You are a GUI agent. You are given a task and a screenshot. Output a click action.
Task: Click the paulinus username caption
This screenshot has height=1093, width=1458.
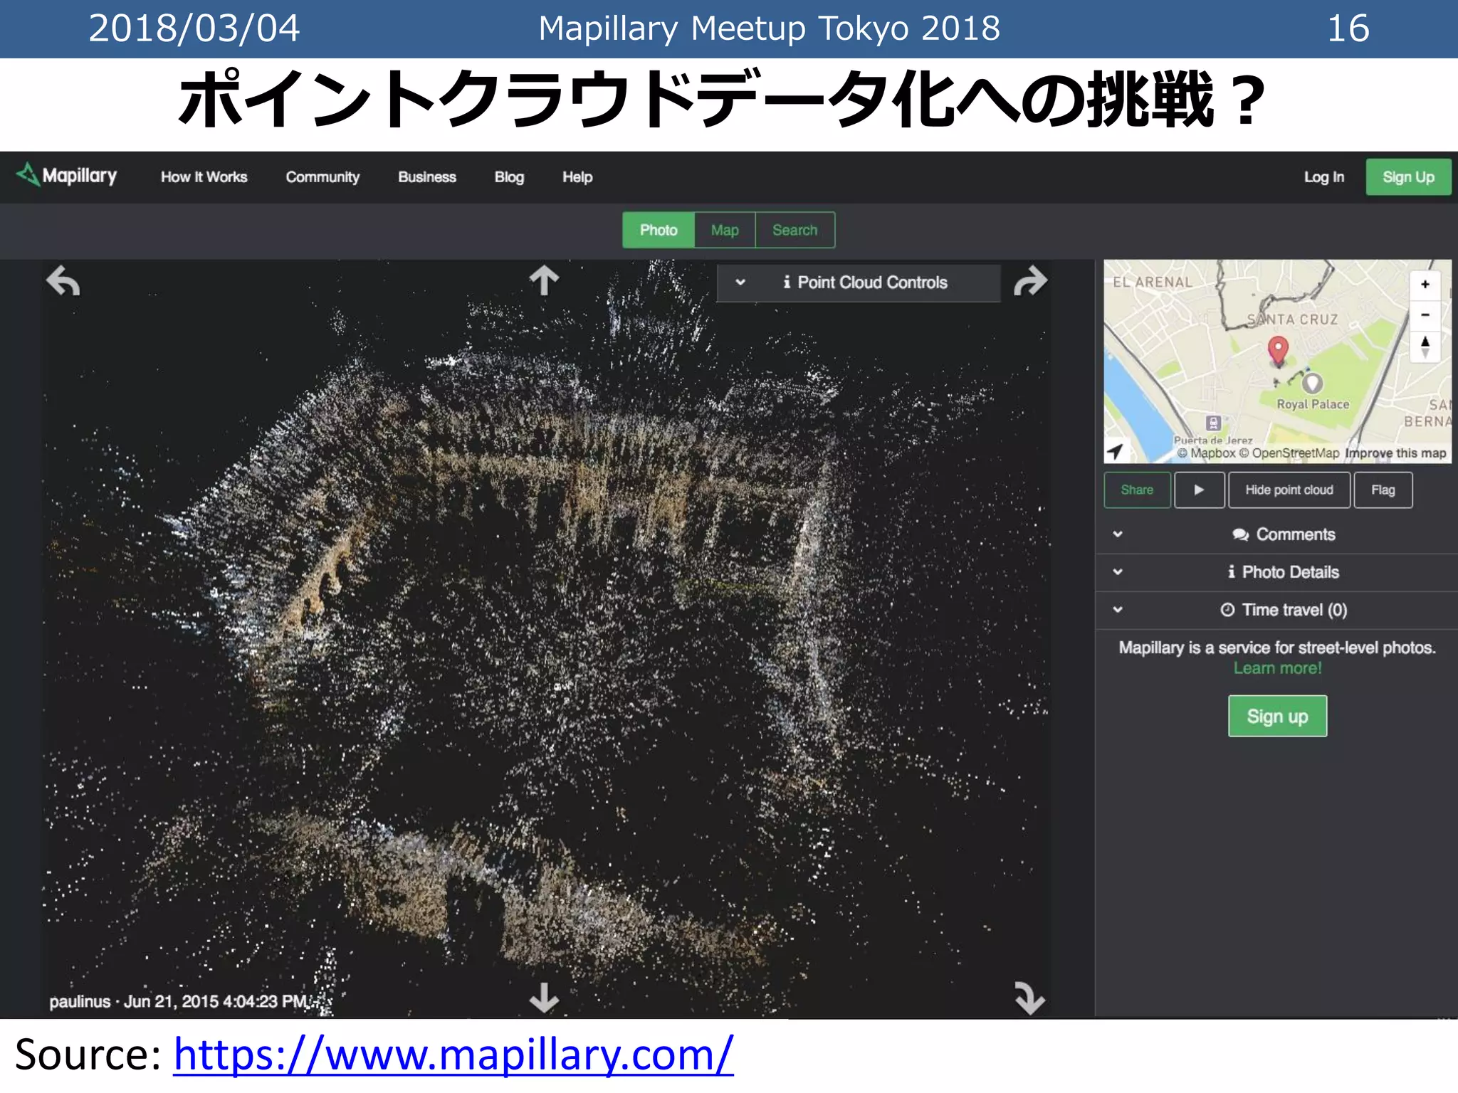[x=80, y=1001]
